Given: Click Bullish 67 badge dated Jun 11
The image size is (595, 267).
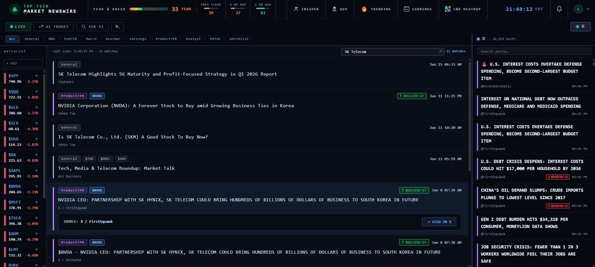Looking at the screenshot, I should point(412,96).
